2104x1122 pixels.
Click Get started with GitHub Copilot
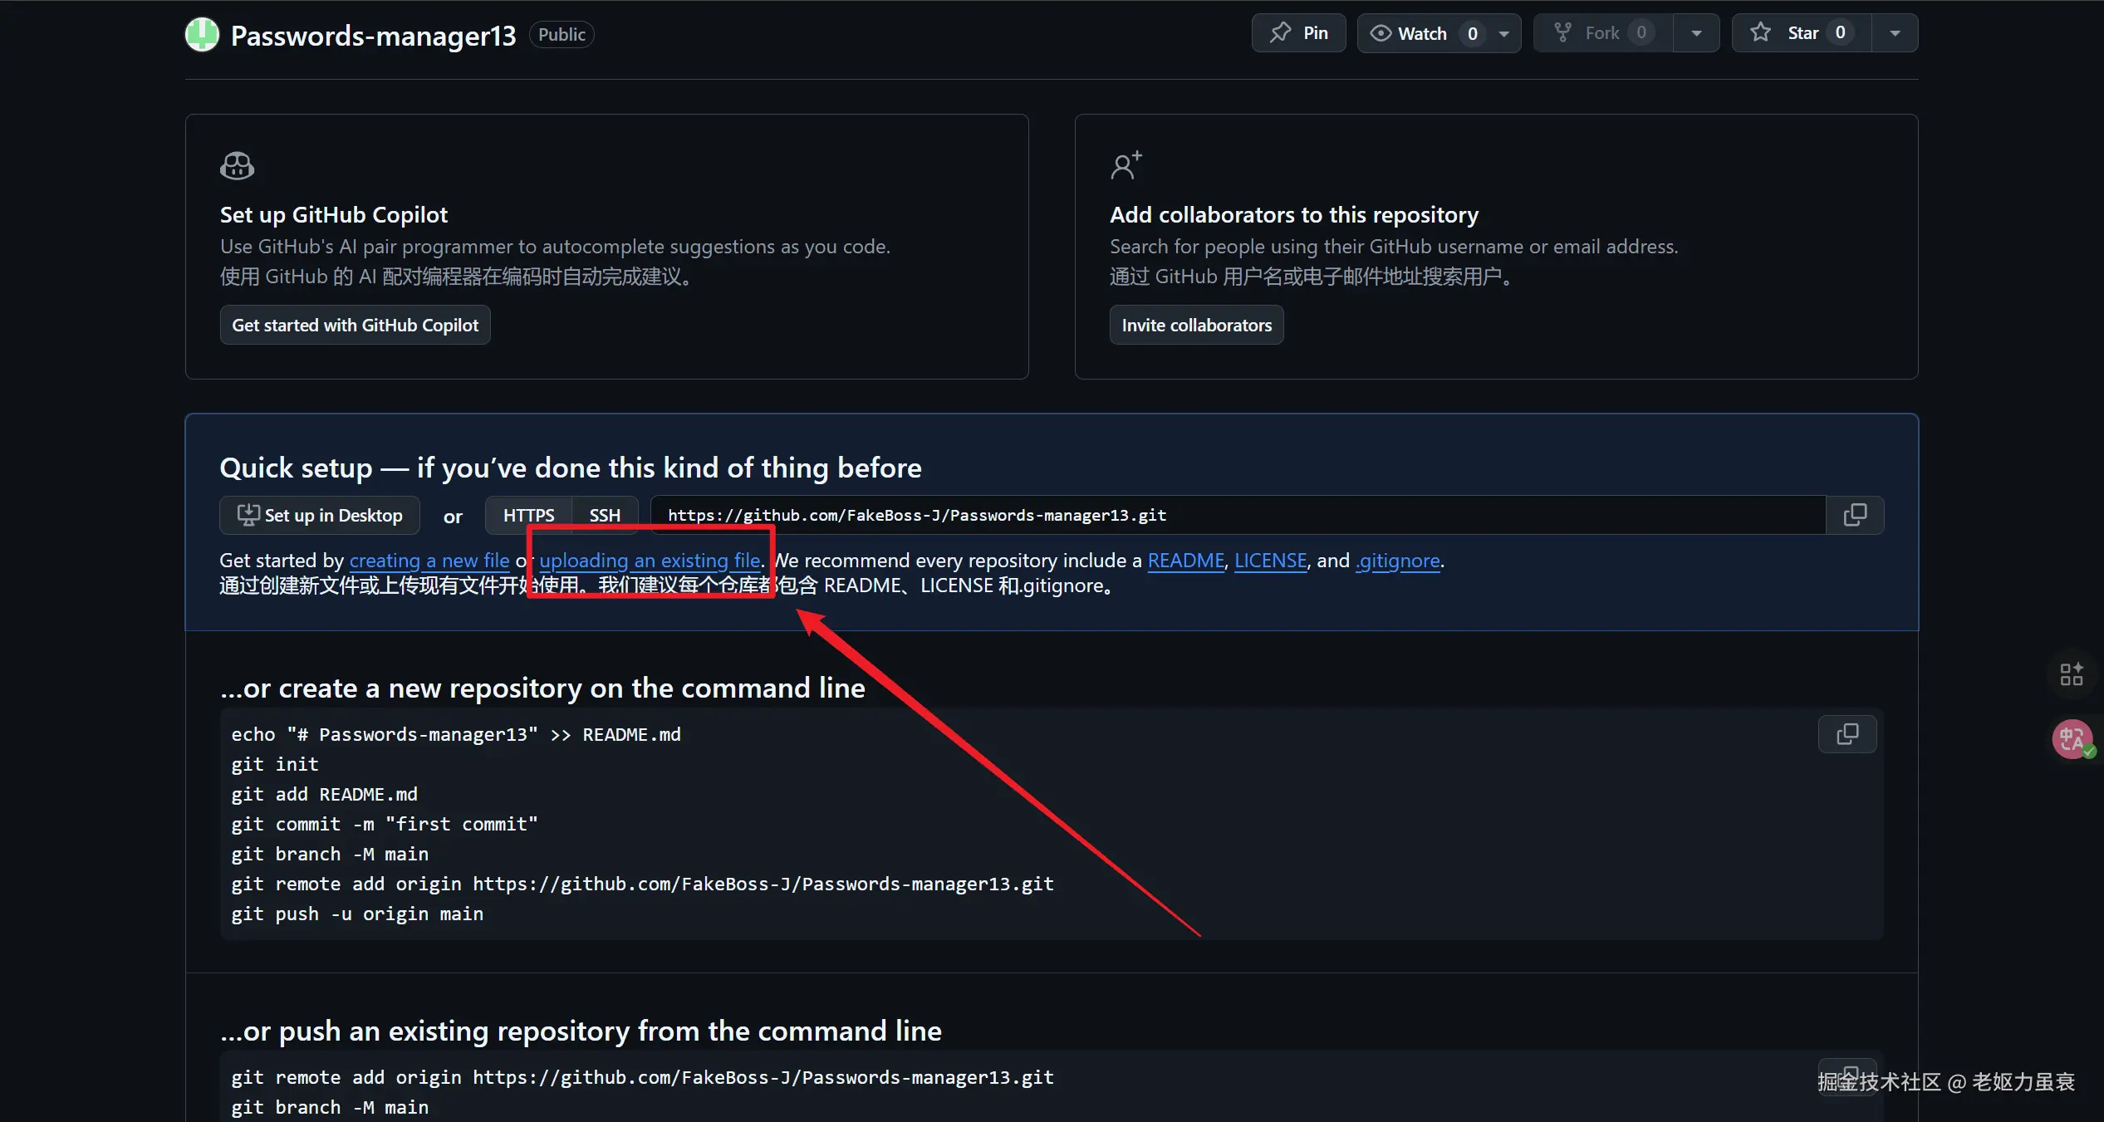pos(355,326)
